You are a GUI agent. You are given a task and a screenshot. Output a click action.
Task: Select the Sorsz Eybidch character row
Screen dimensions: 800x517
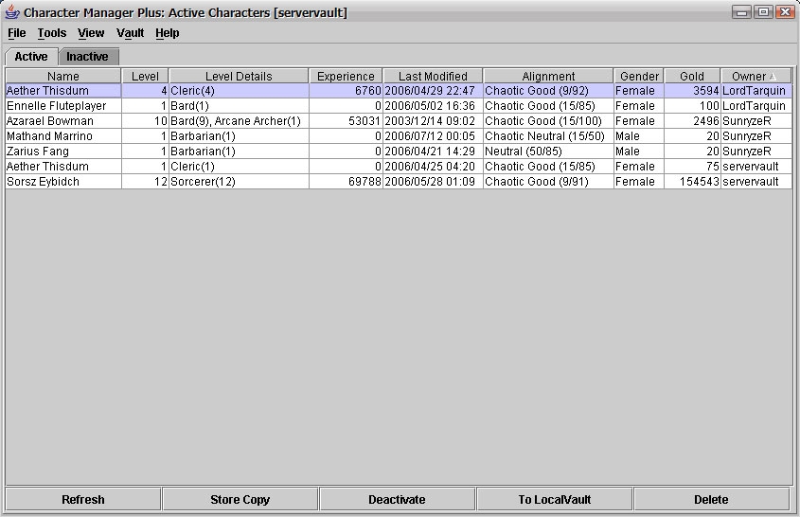tap(62, 182)
